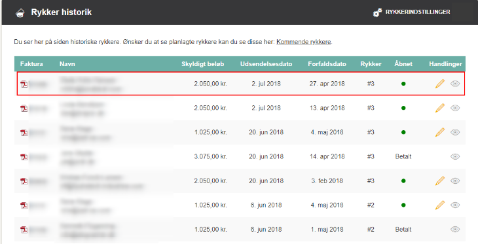The image size is (478, 244).
Task: Click green opened dot for row due 3. feb 2018
Action: pos(403,181)
